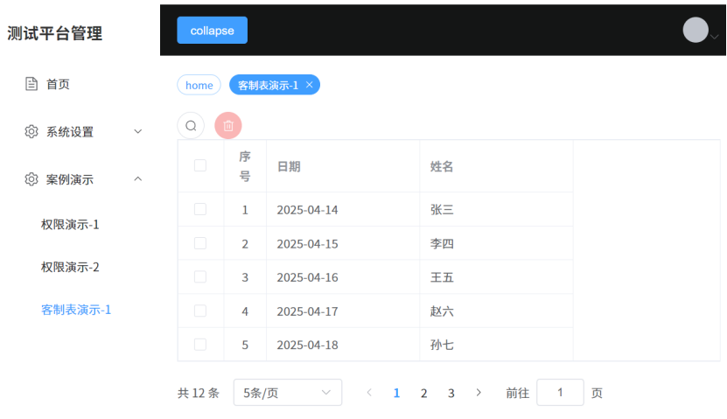Image resolution: width=727 pixels, height=419 pixels.
Task: Click the 序号 column header
Action: pyautogui.click(x=245, y=166)
